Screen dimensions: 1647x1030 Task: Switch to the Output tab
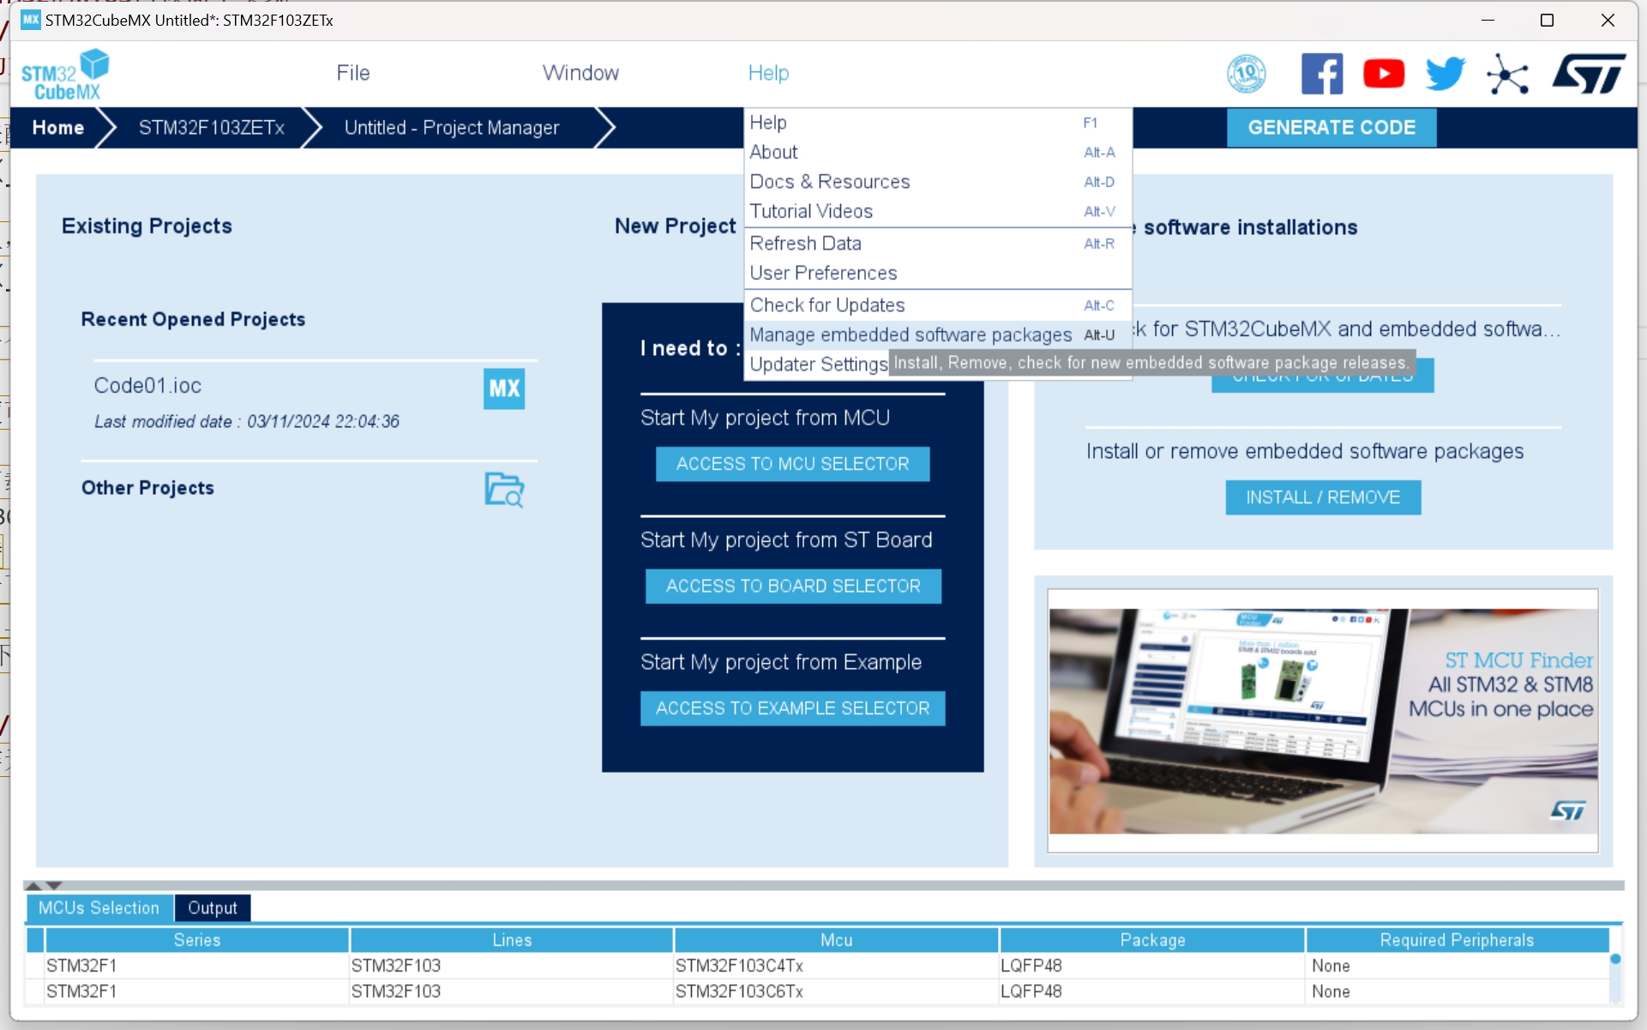click(x=212, y=907)
